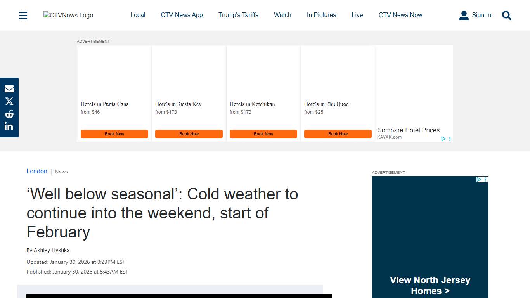Open the search function
This screenshot has width=530, height=298.
[506, 16]
